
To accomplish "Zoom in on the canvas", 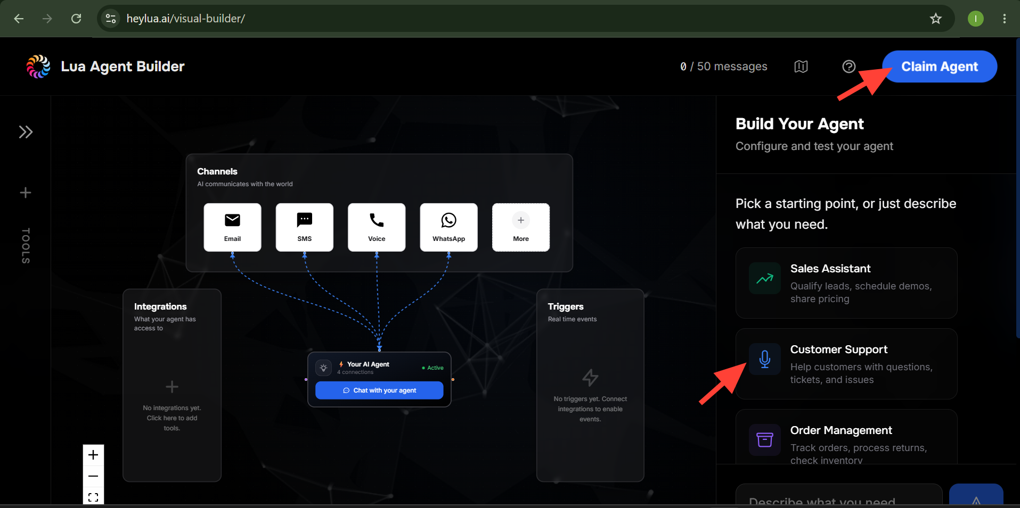I will coord(93,455).
